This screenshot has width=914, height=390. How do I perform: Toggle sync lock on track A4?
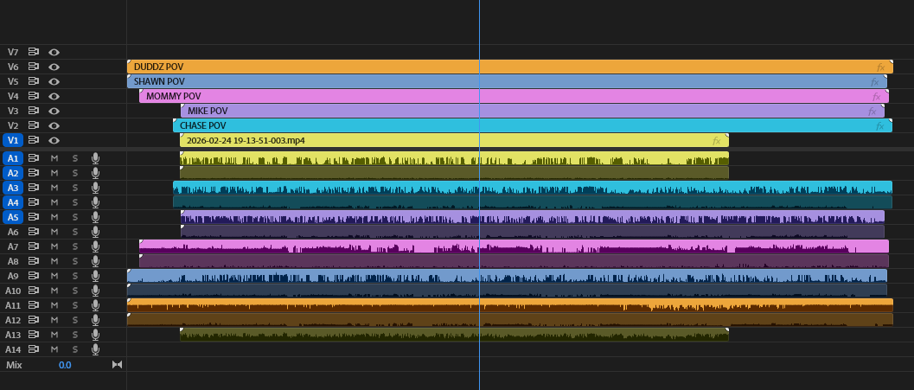click(34, 202)
